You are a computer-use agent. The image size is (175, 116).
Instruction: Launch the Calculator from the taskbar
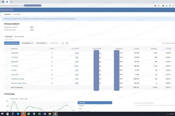[8, 114]
